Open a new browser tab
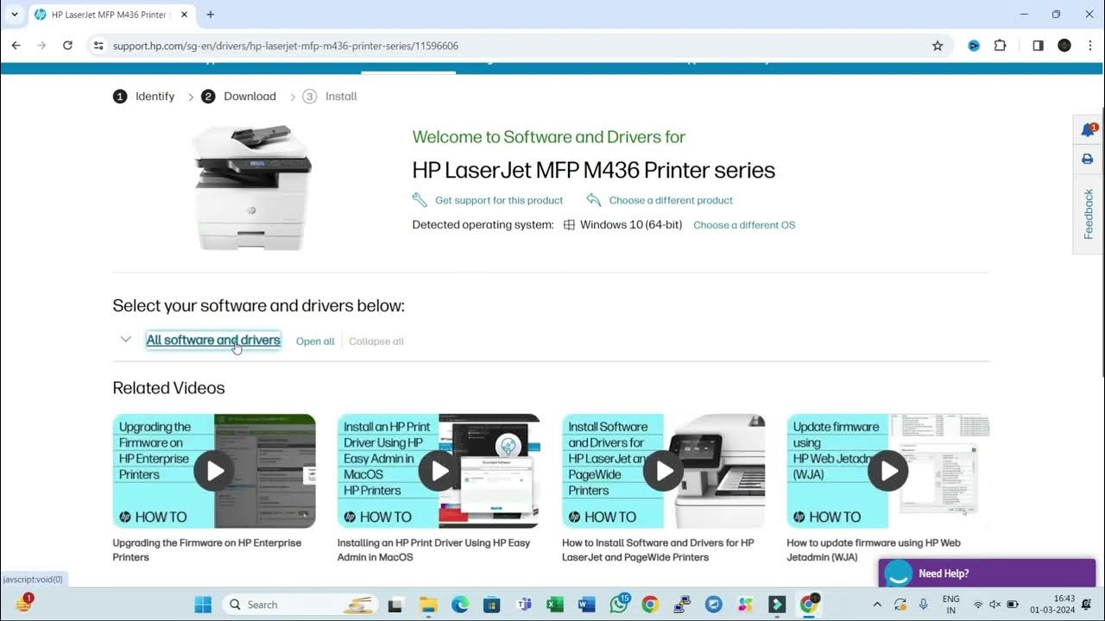The height and width of the screenshot is (621, 1105). 210,15
